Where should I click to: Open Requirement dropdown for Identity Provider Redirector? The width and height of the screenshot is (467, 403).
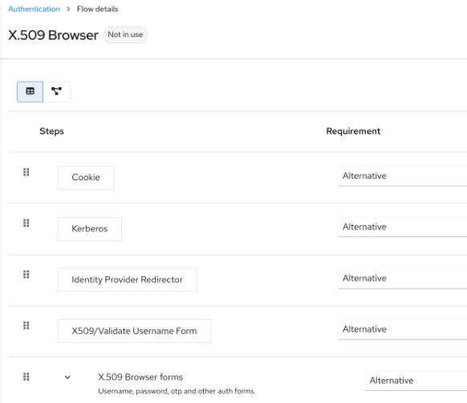click(402, 278)
